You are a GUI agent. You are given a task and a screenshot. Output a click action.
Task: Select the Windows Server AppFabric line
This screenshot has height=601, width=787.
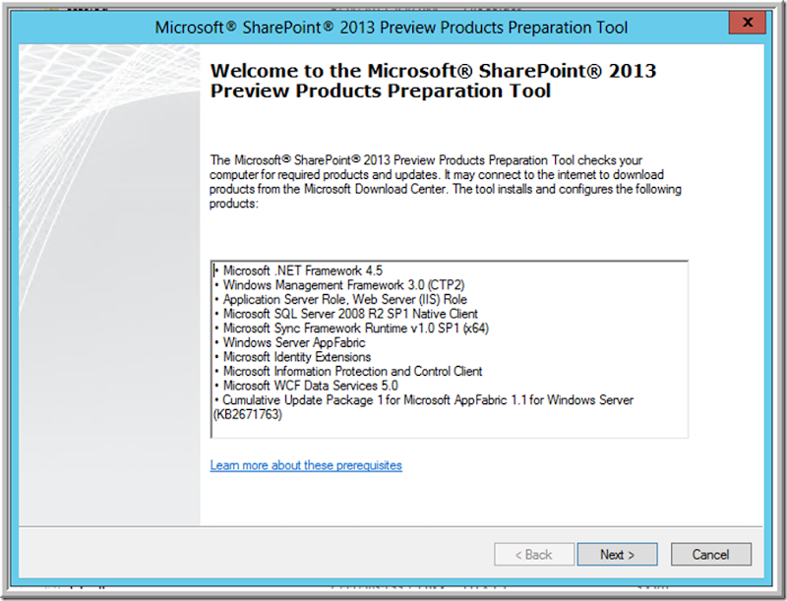point(289,342)
